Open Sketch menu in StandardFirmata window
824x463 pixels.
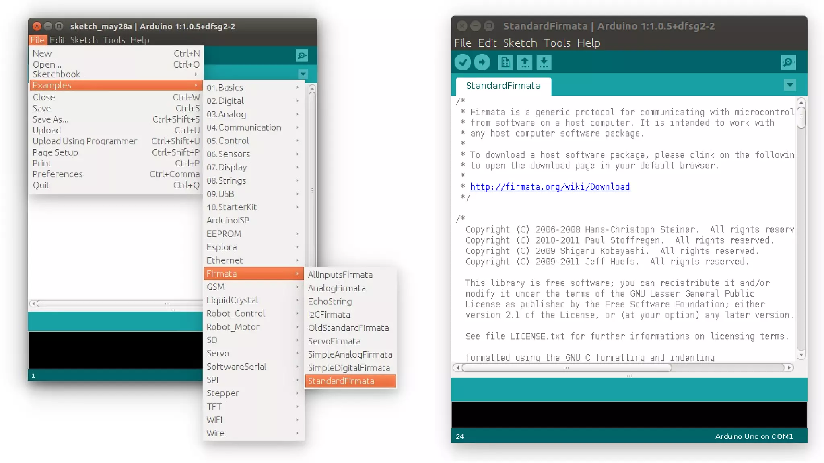pos(520,43)
